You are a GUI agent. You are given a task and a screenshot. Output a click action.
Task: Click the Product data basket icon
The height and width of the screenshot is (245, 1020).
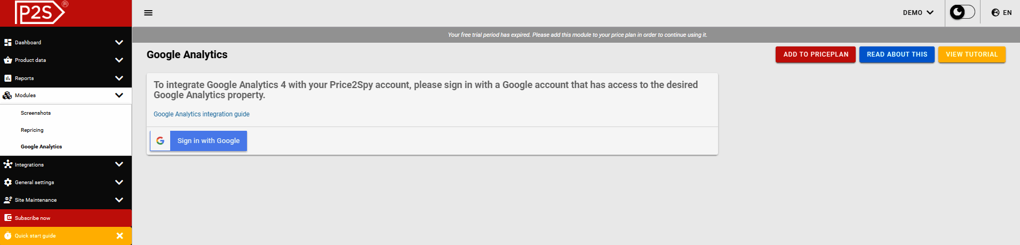[8, 60]
